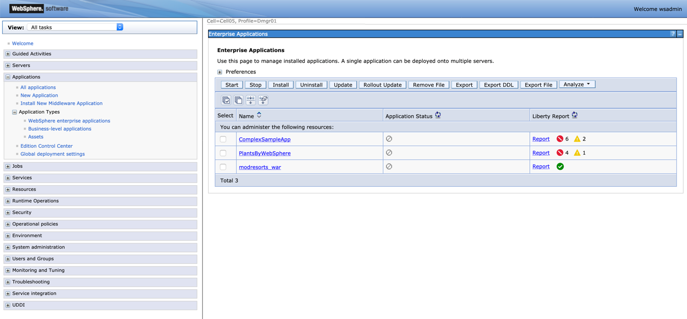Expand the Services node
The image size is (687, 319).
pyautogui.click(x=8, y=178)
